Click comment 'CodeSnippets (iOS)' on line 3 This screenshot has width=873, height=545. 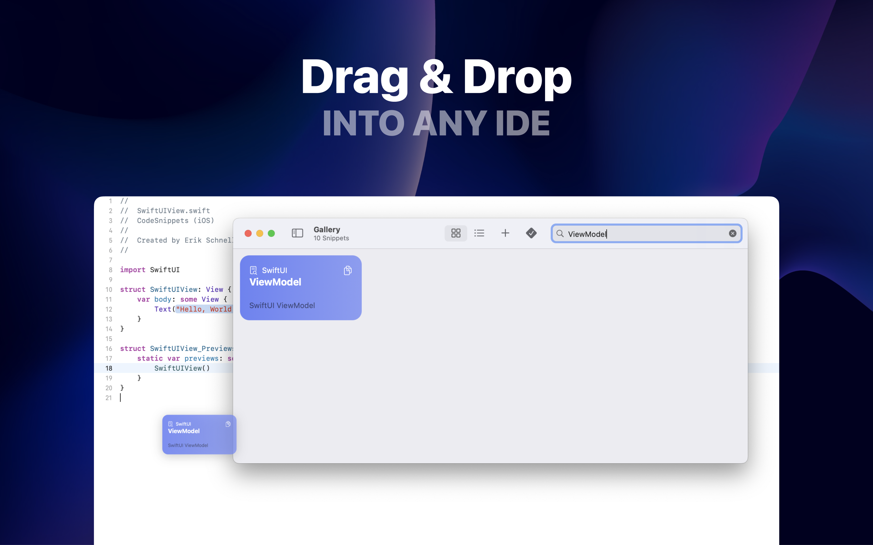[175, 220]
